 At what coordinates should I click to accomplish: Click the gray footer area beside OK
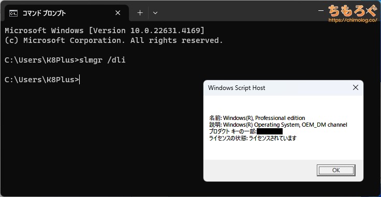pyautogui.click(x=260, y=170)
